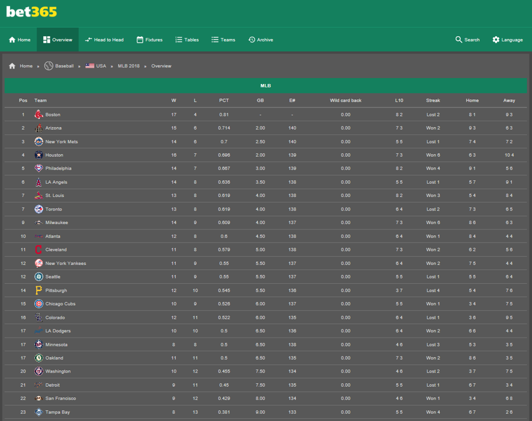Switch to the Head to Head tab
This screenshot has height=421, width=532.
coord(104,40)
